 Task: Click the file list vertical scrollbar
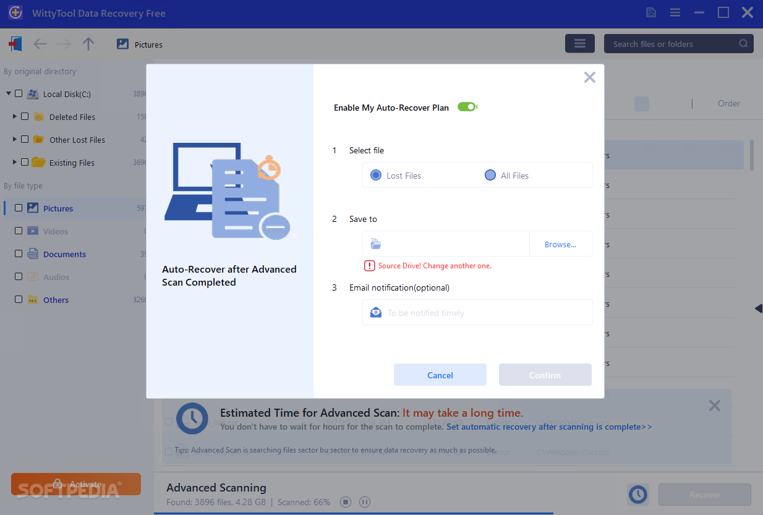click(752, 155)
